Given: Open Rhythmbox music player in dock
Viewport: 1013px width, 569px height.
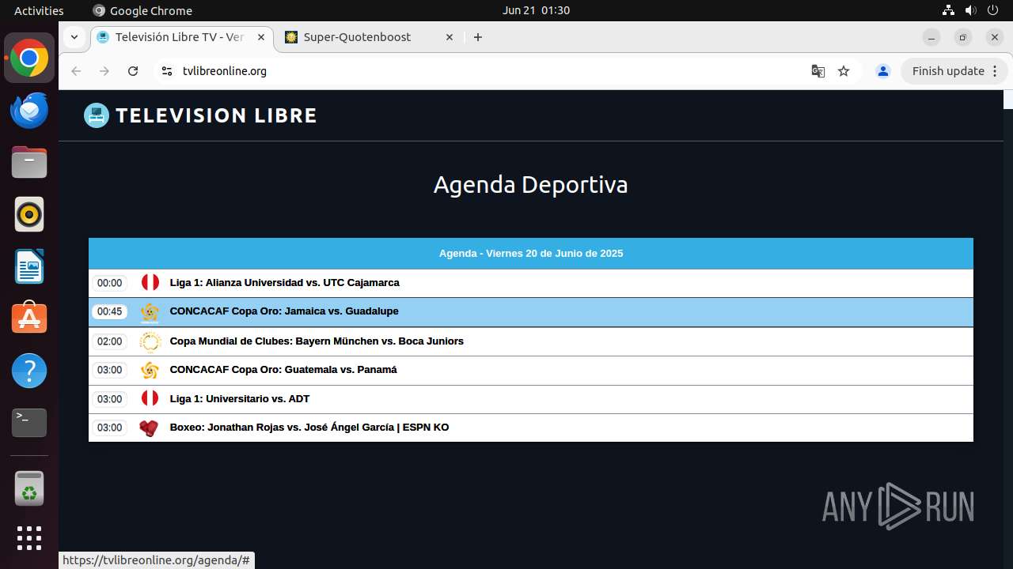Looking at the screenshot, I should click(29, 214).
